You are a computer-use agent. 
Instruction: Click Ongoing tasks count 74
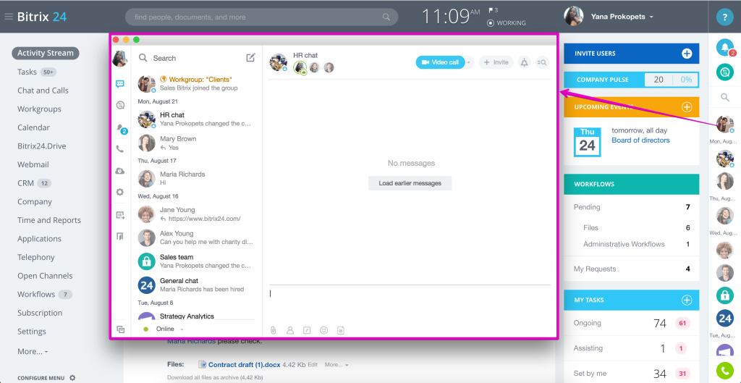tap(660, 324)
